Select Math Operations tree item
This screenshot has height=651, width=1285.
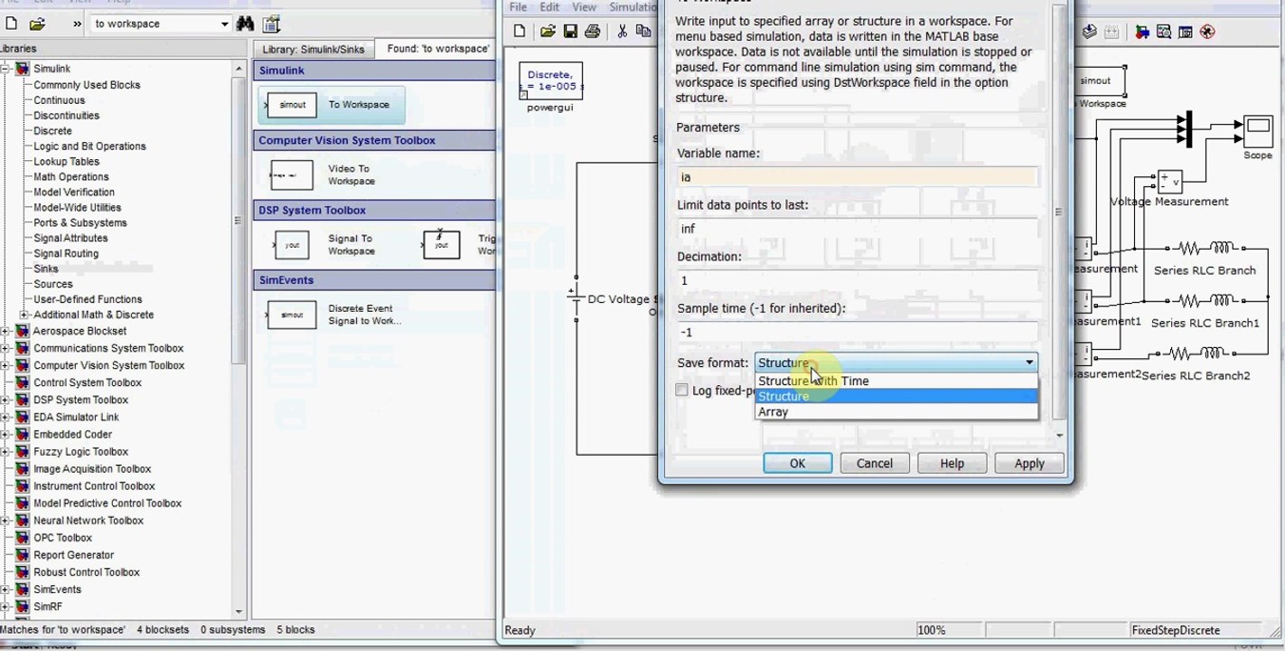[x=70, y=176]
